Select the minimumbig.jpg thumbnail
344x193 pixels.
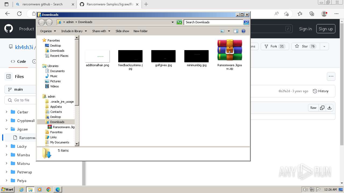click(x=196, y=56)
